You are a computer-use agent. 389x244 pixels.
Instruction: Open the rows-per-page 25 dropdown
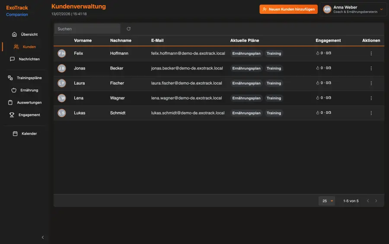[327, 201]
